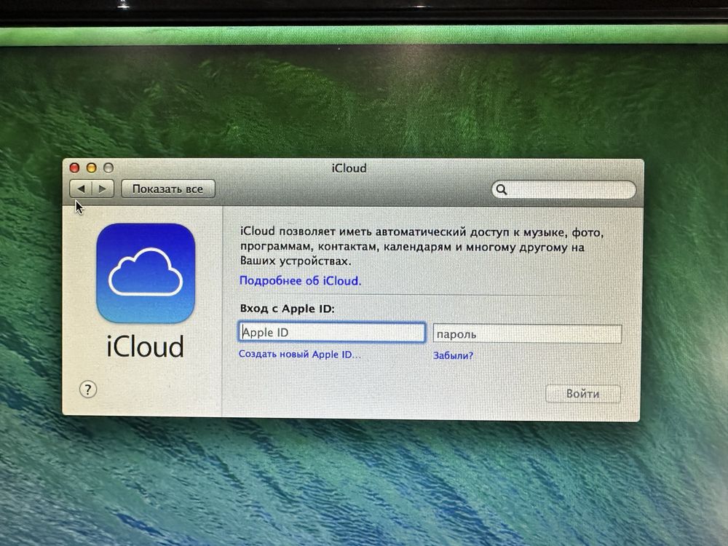Screen dimensions: 728x546
Task: Click the large iCloud text under the icon
Action: (x=146, y=347)
